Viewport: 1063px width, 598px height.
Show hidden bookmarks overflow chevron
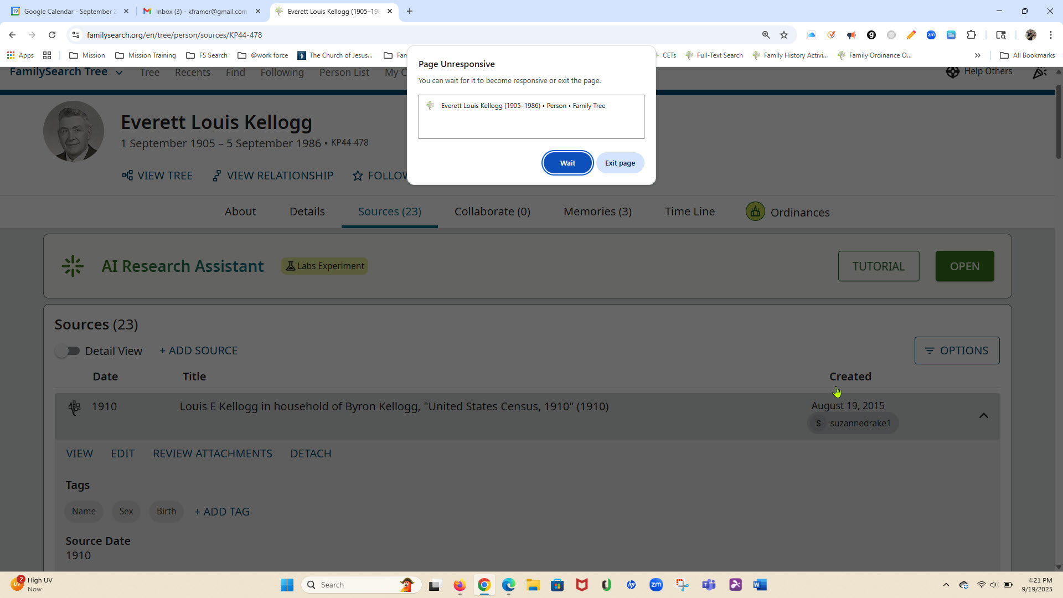978,55
